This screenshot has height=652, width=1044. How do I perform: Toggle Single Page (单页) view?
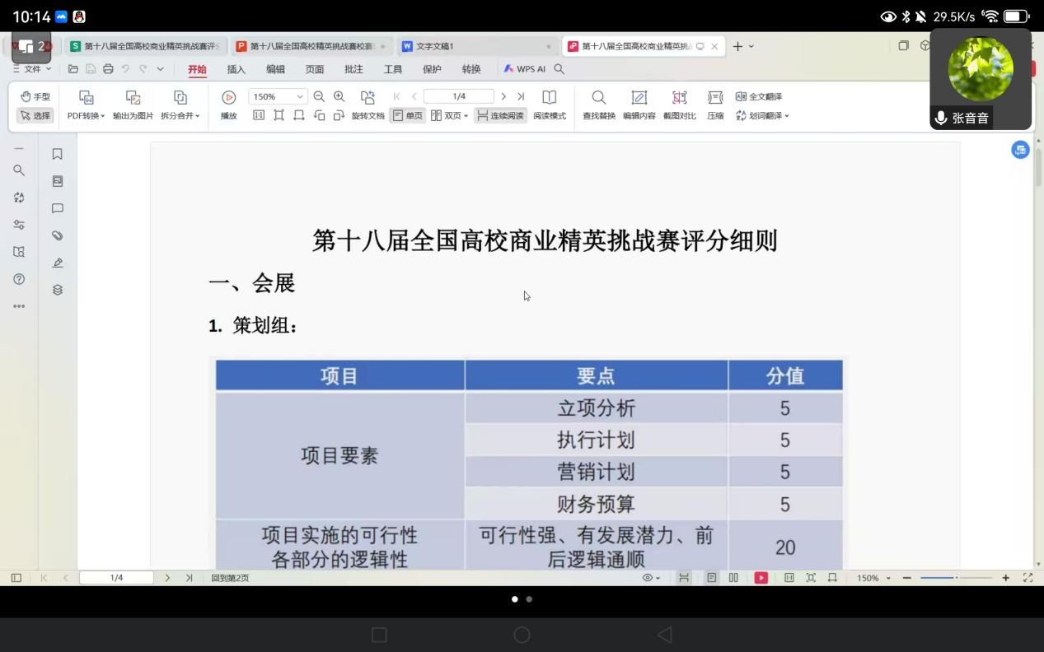[x=407, y=116]
